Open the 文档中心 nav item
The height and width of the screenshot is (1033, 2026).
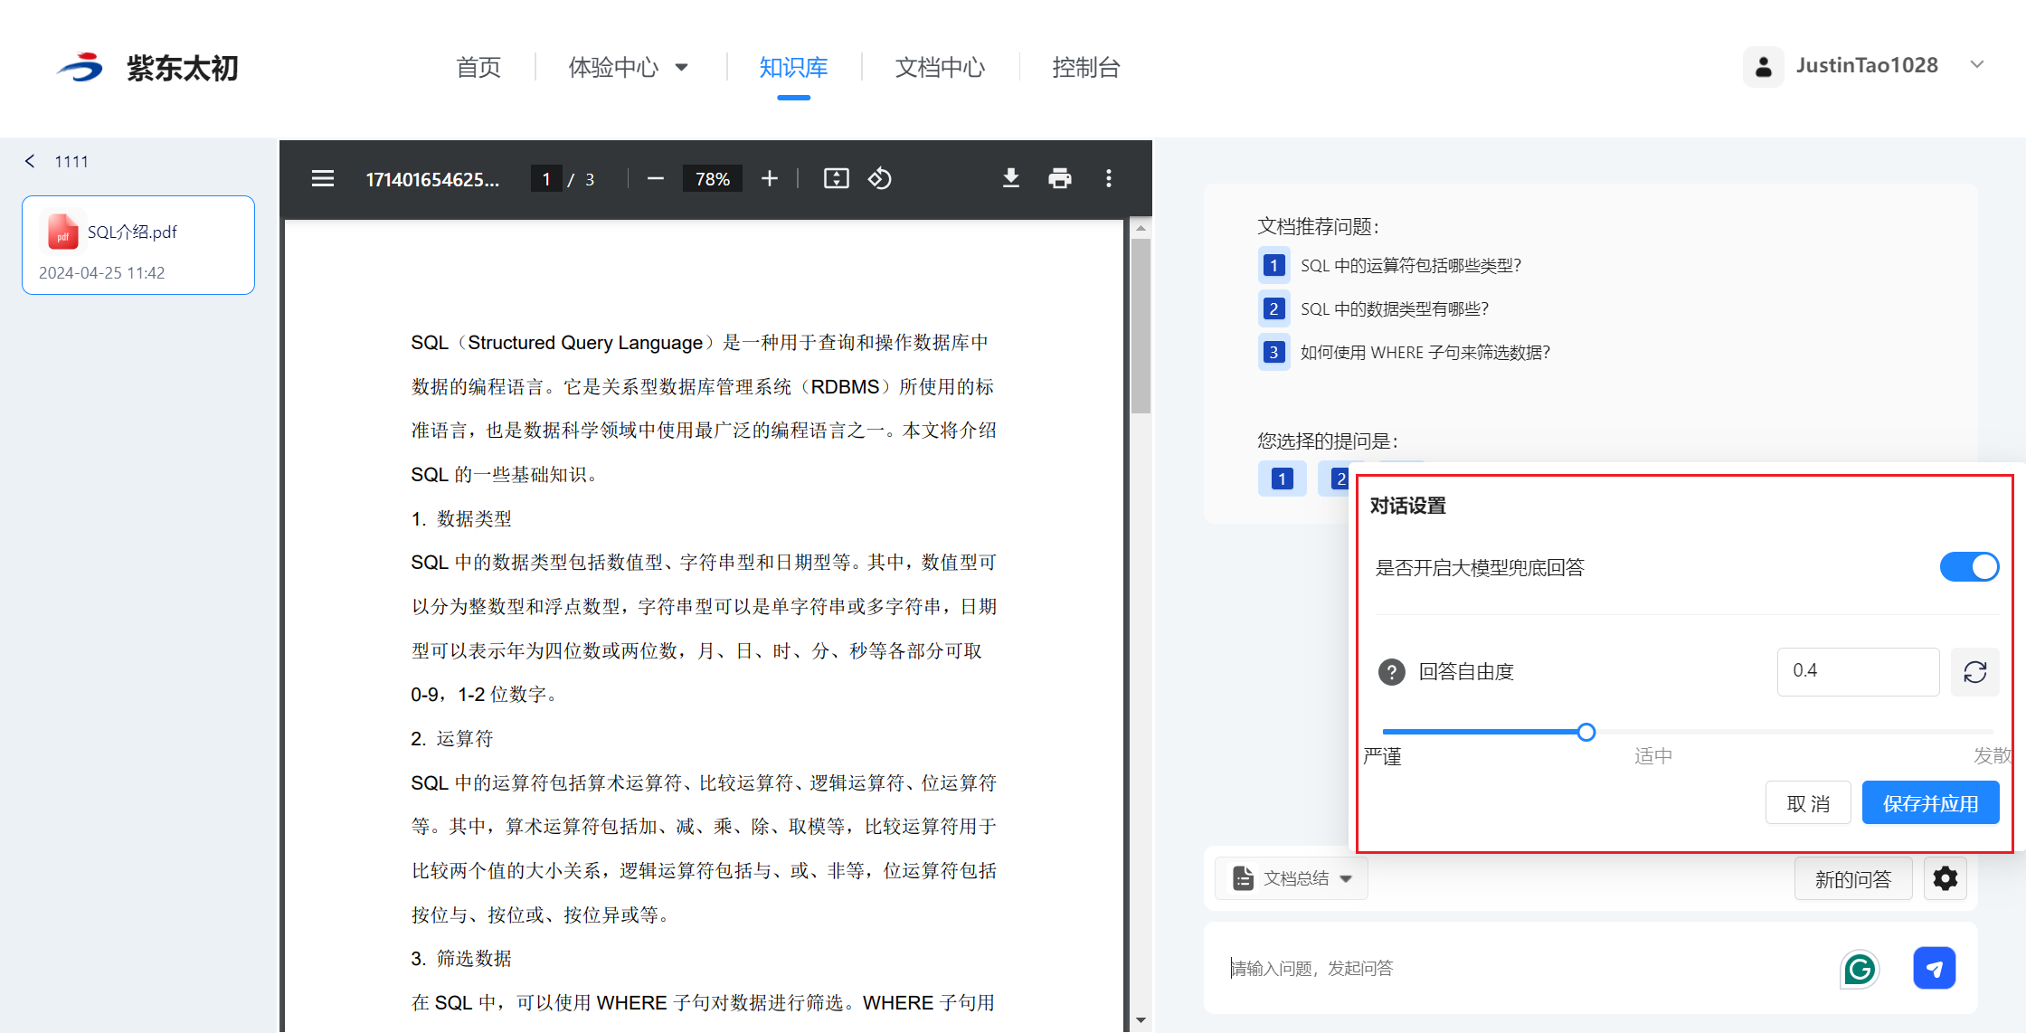coord(940,68)
